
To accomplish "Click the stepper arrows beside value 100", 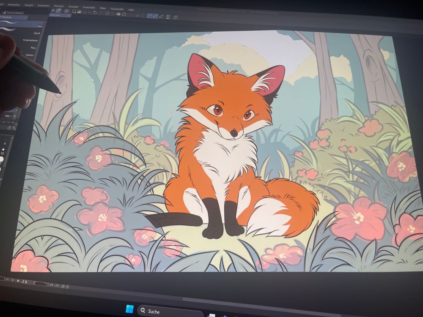I will pyautogui.click(x=11, y=116).
